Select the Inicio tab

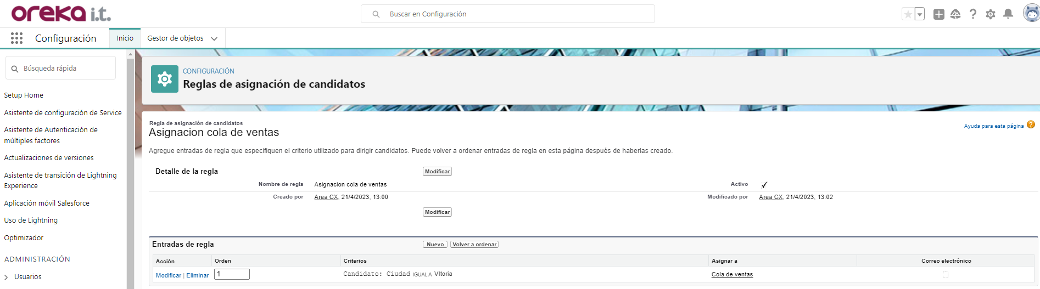pos(125,38)
